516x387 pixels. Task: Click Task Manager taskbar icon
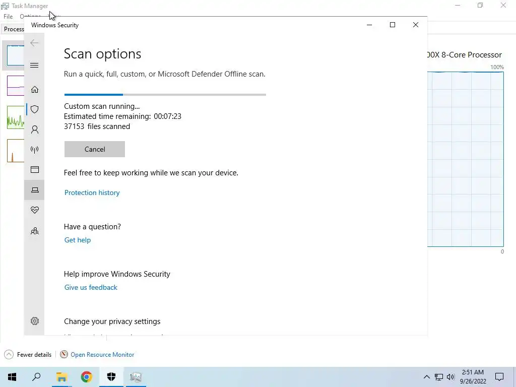pyautogui.click(x=136, y=377)
